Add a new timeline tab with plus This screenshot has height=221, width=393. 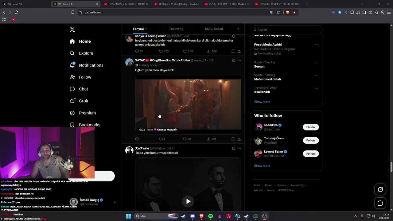pyautogui.click(x=238, y=29)
